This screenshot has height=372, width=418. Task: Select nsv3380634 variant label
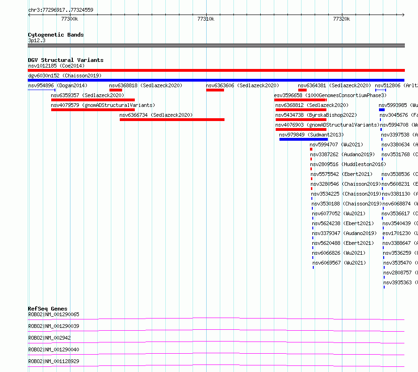pos(400,144)
